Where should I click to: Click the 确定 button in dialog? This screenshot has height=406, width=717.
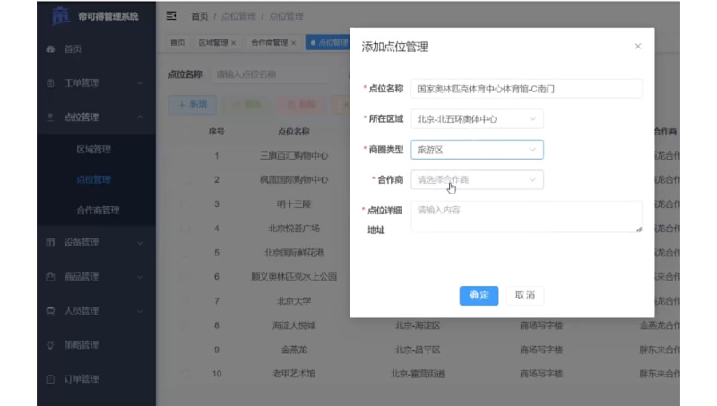(479, 296)
